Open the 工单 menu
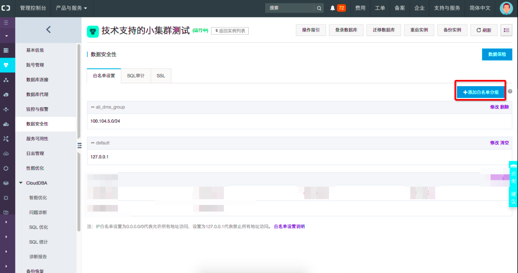The height and width of the screenshot is (273, 518). tap(380, 8)
